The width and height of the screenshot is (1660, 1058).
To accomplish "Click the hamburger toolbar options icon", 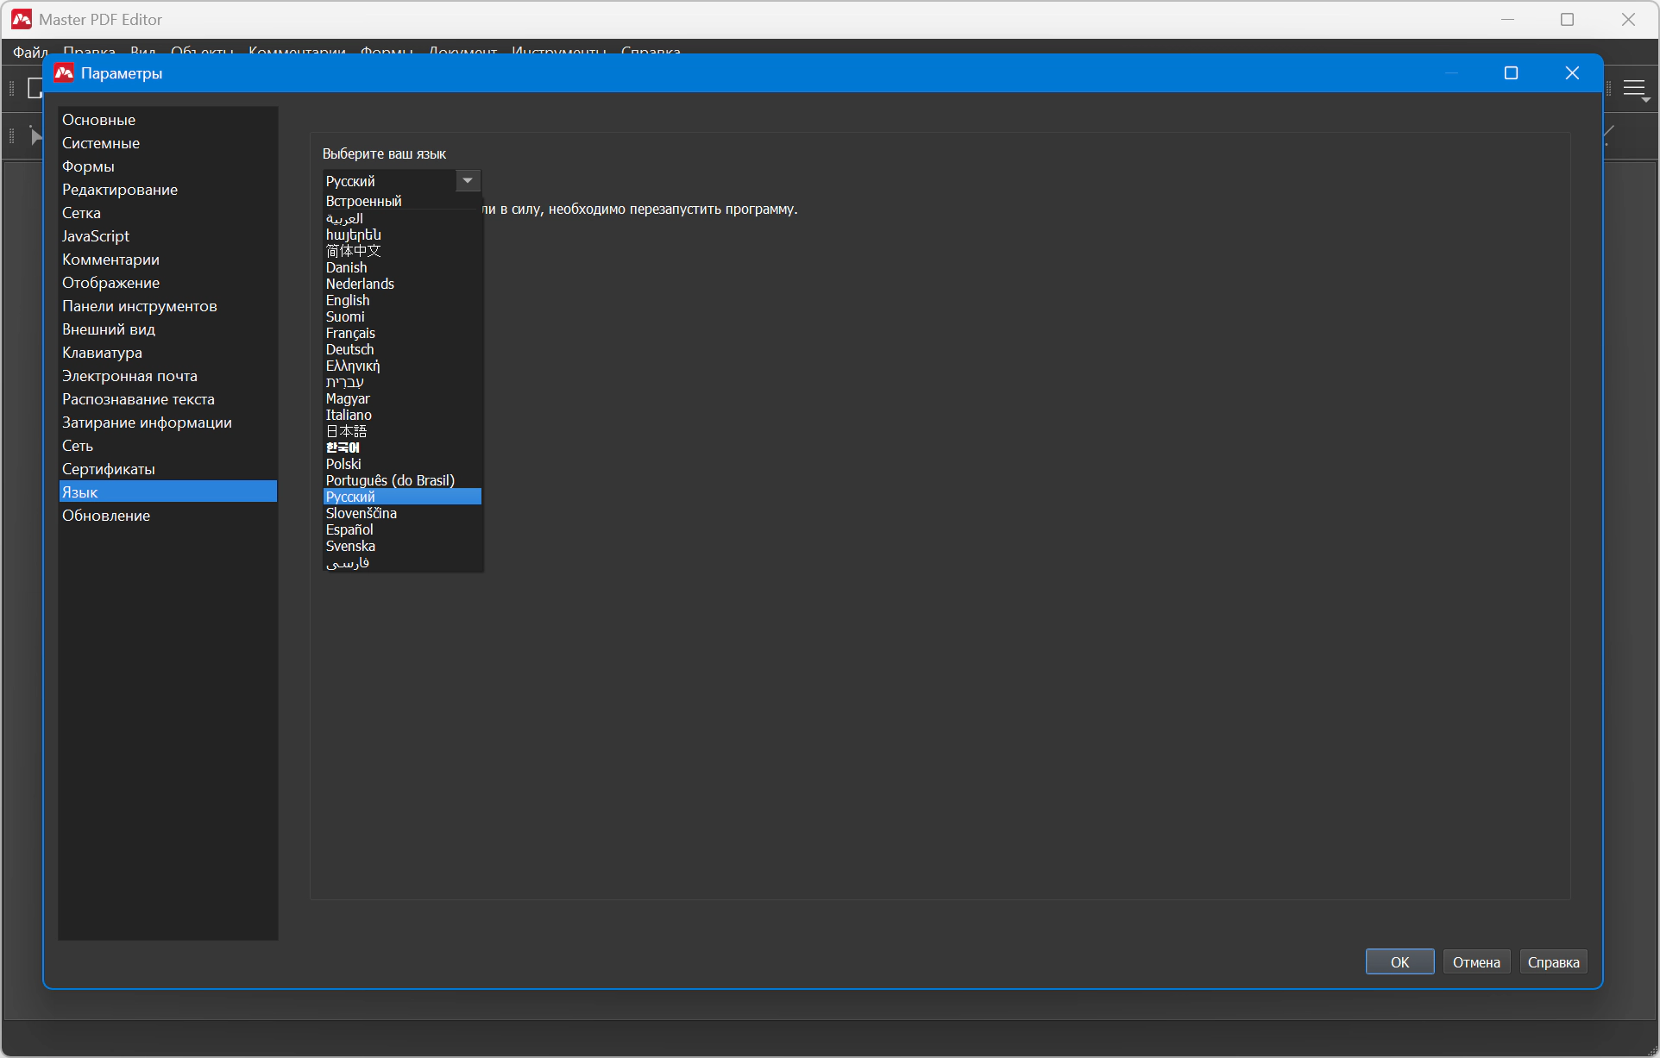I will (1634, 88).
